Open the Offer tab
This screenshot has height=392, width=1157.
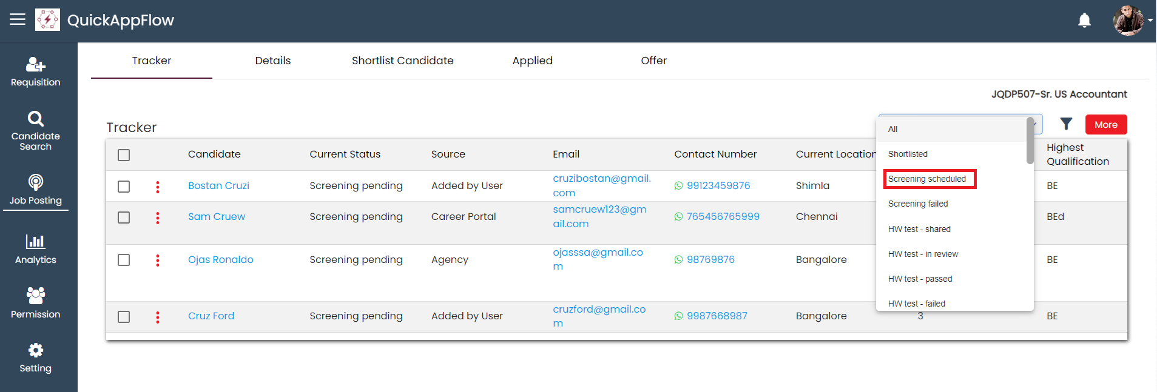(x=653, y=61)
